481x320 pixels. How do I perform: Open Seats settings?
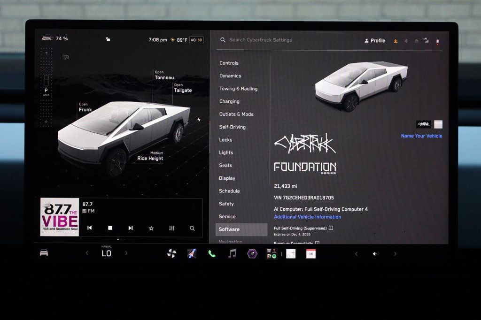pos(225,165)
